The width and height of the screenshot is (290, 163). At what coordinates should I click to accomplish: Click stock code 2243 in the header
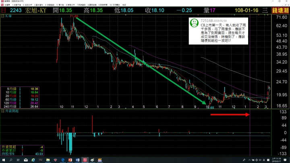16,10
